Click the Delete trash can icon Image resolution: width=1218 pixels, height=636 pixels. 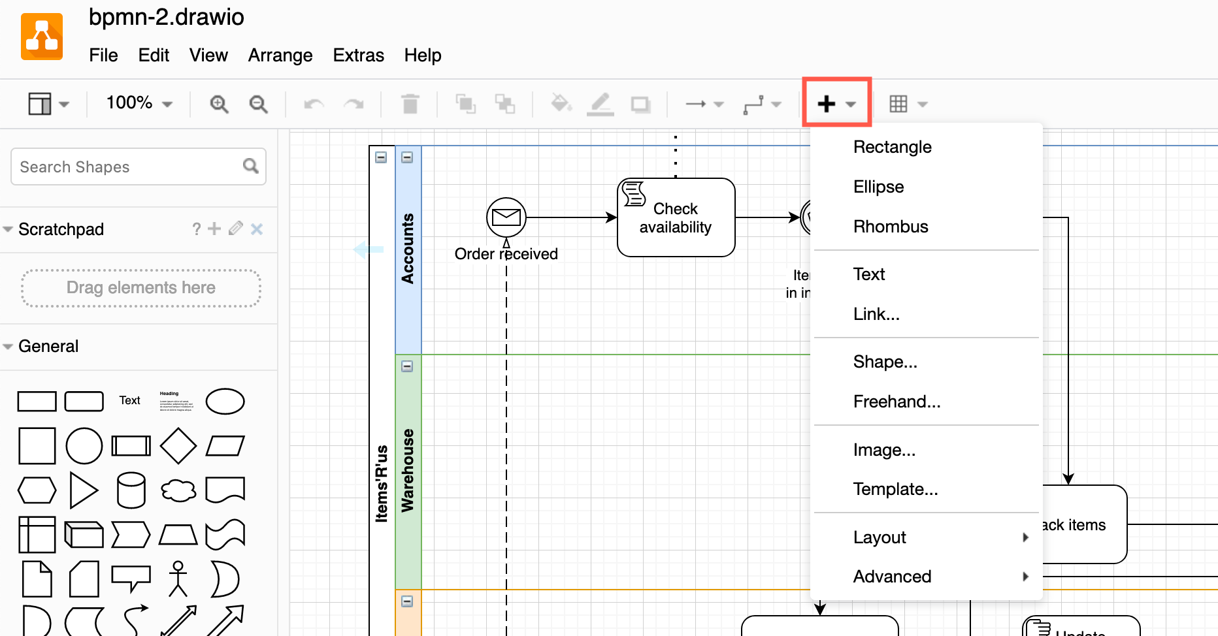(x=410, y=103)
